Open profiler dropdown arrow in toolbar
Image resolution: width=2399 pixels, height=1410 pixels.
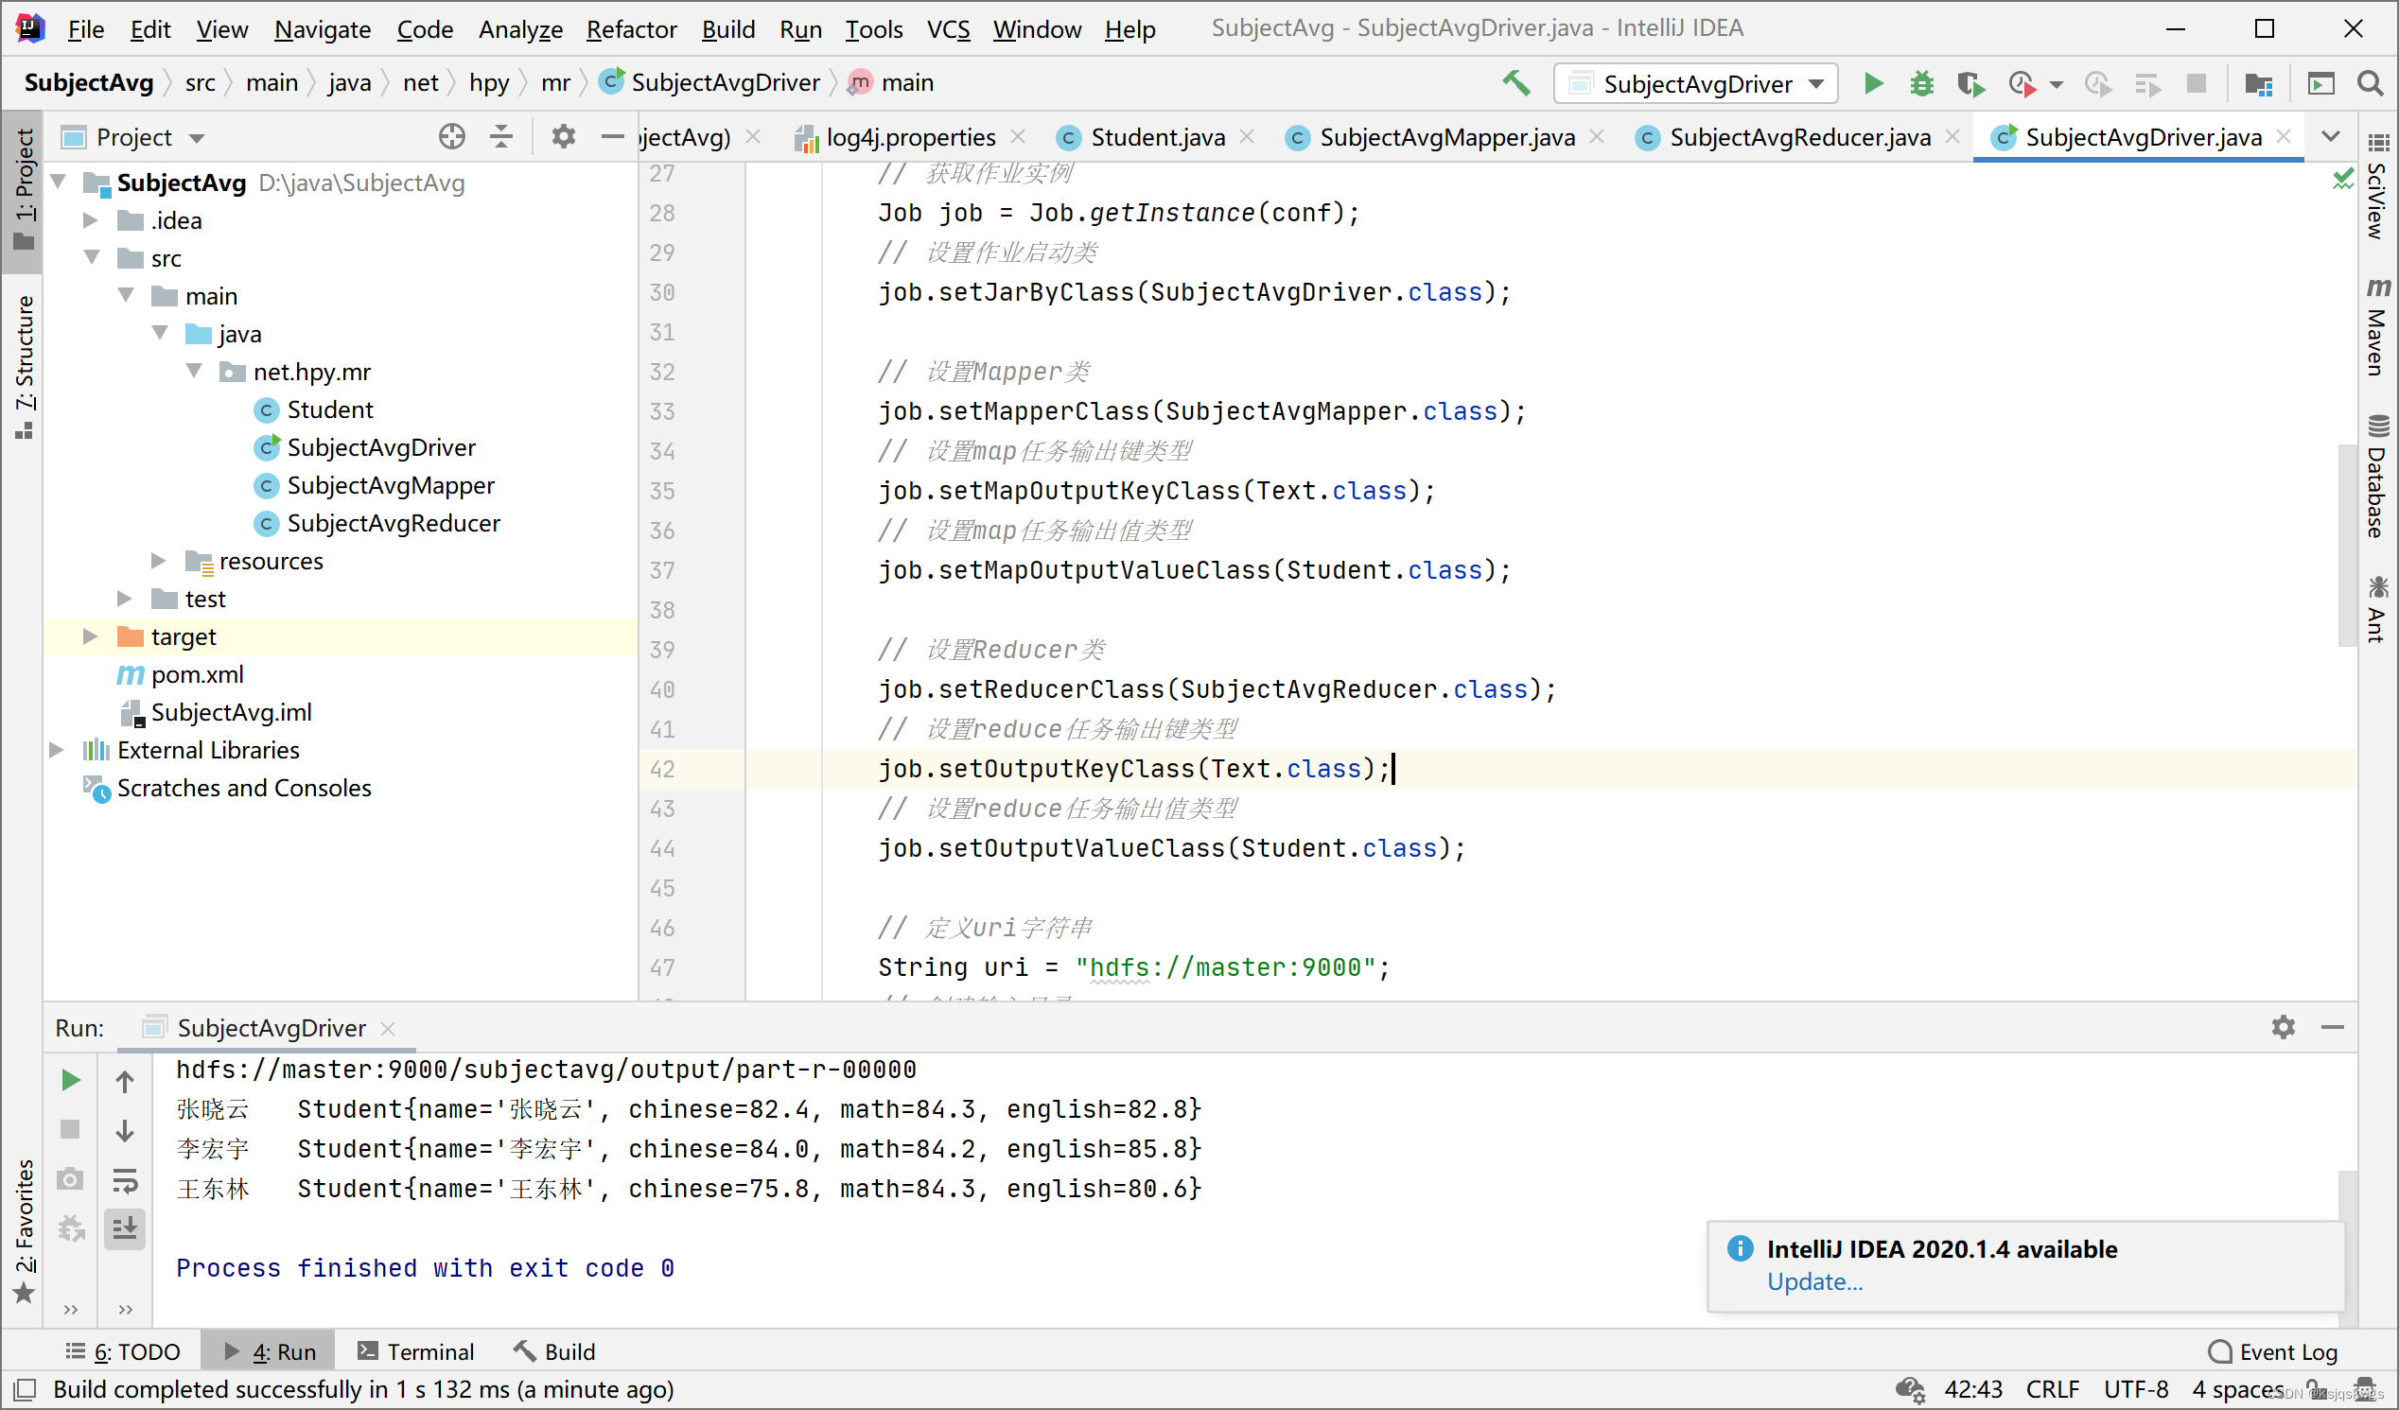point(2057,85)
